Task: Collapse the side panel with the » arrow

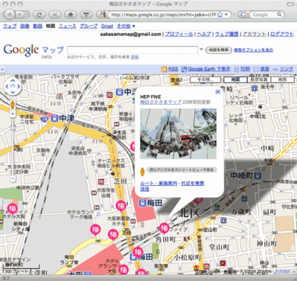Action: click(2, 69)
